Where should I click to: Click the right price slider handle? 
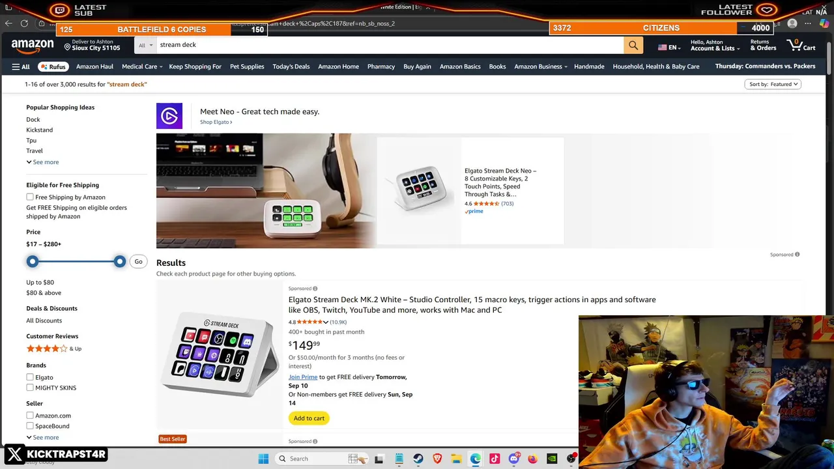(119, 261)
